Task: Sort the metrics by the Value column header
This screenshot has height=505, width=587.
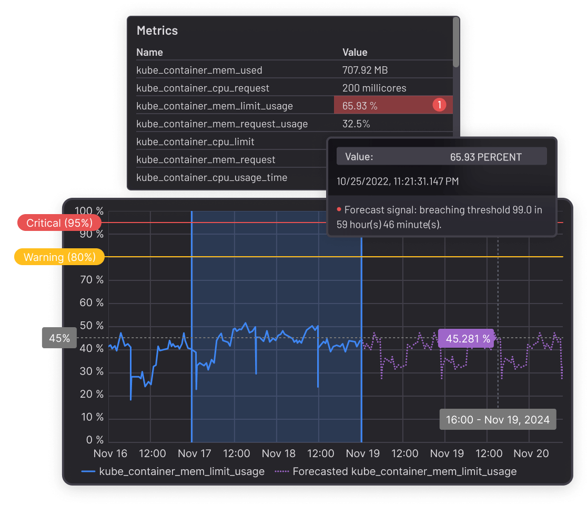Action: 355,52
